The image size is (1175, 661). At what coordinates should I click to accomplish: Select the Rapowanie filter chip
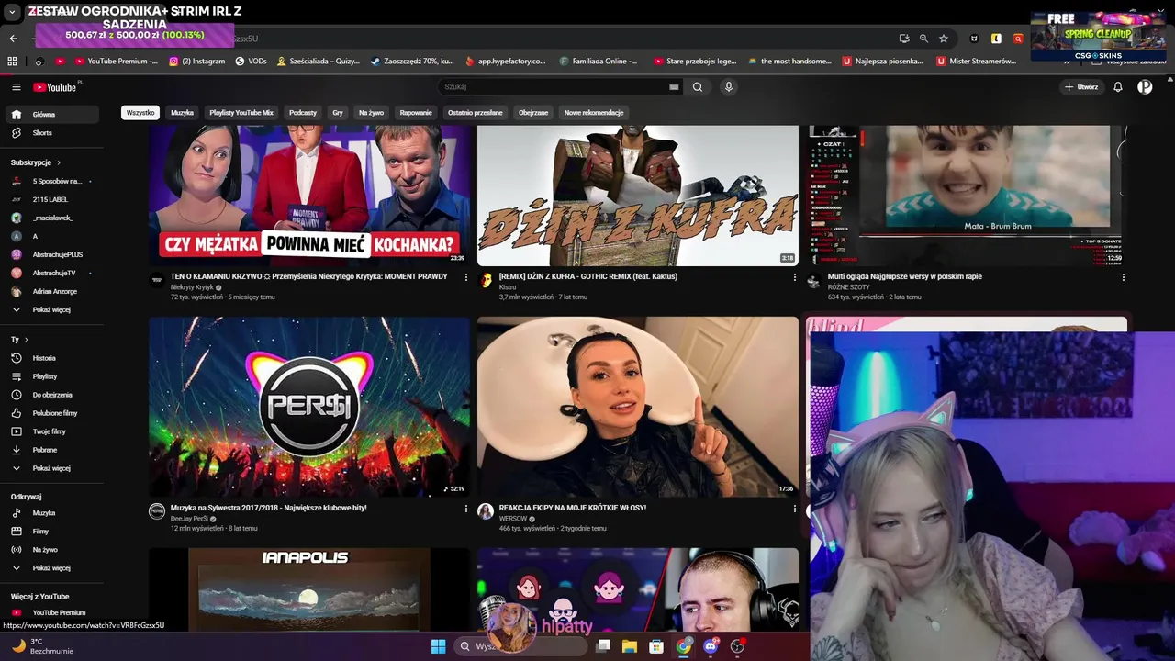click(x=416, y=113)
